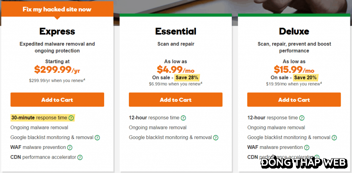Open help icon for Deluxe Google blacklist monitoring
352x173 pixels.
click(x=334, y=138)
